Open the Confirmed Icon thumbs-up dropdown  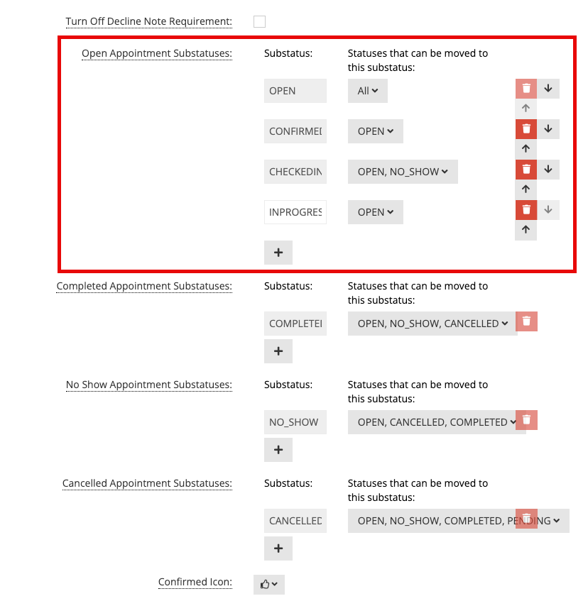tap(269, 585)
